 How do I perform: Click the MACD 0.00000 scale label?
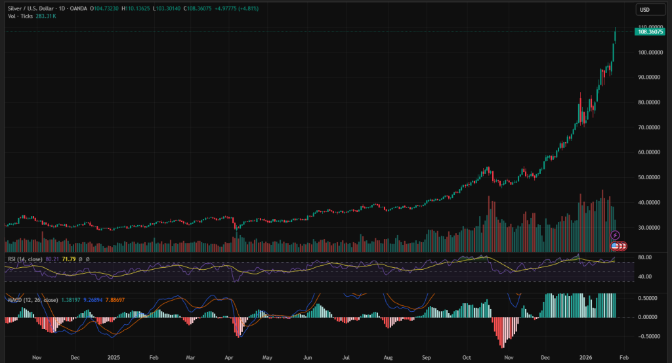click(x=648, y=317)
